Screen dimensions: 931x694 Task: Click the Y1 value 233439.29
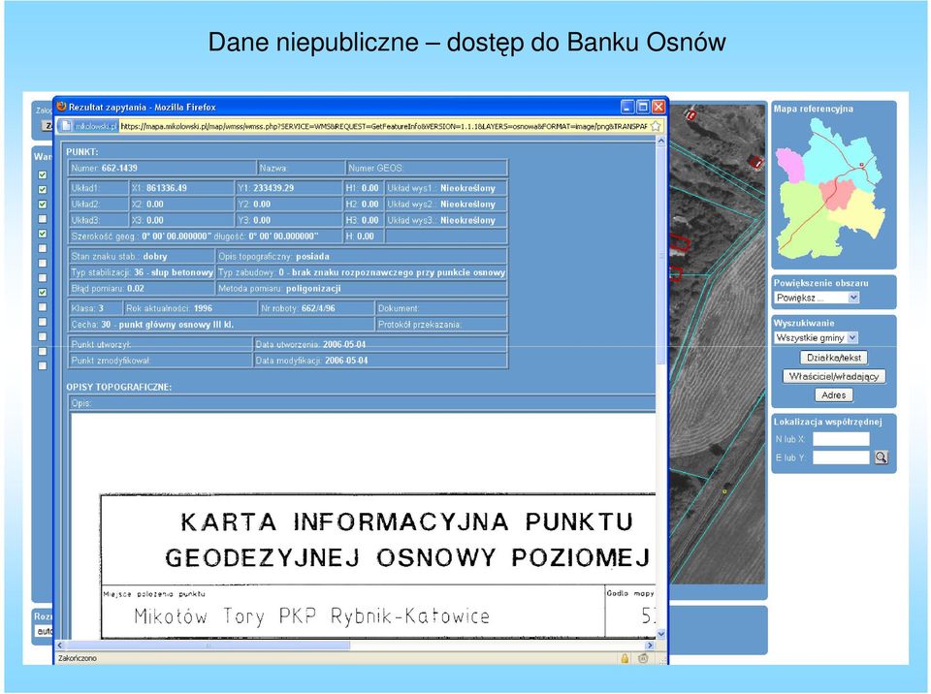(x=273, y=188)
